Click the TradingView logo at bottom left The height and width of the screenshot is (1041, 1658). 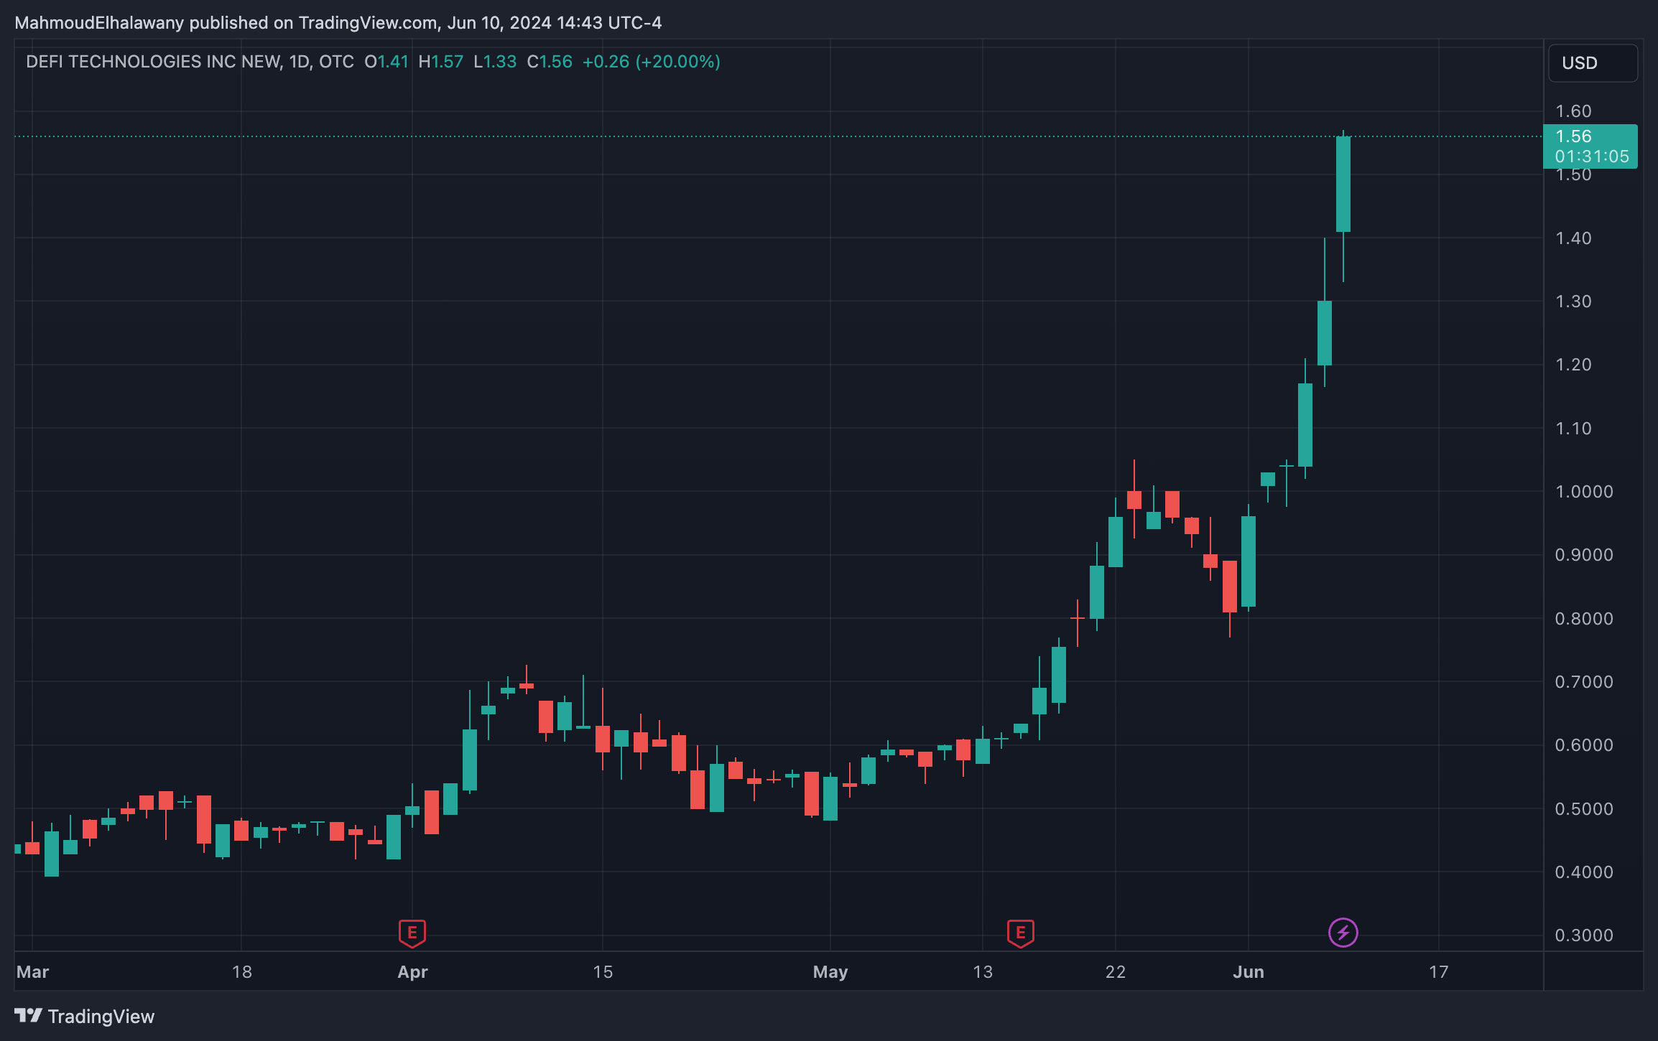point(29,1015)
